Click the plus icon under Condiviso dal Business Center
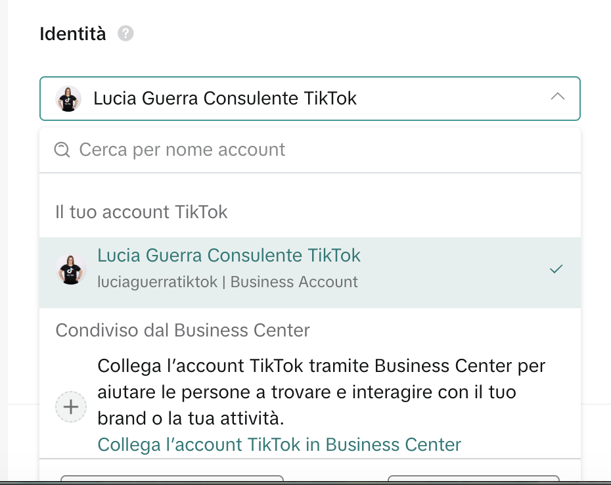The width and height of the screenshot is (611, 485). point(70,407)
